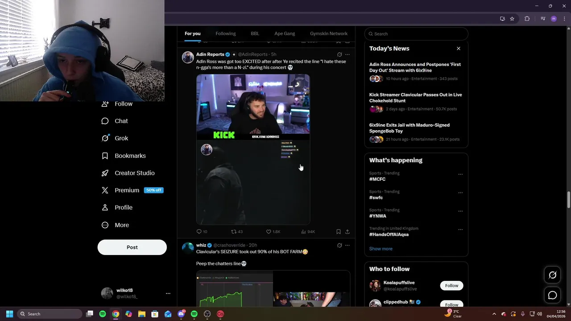
Task: Follow Koalapuffslive
Action: 451,286
